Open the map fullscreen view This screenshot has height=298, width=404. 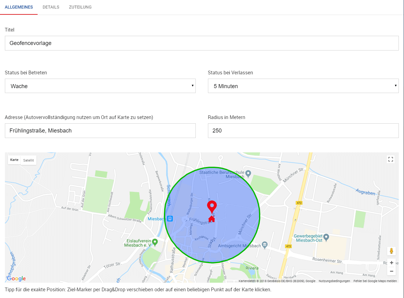[x=391, y=159]
